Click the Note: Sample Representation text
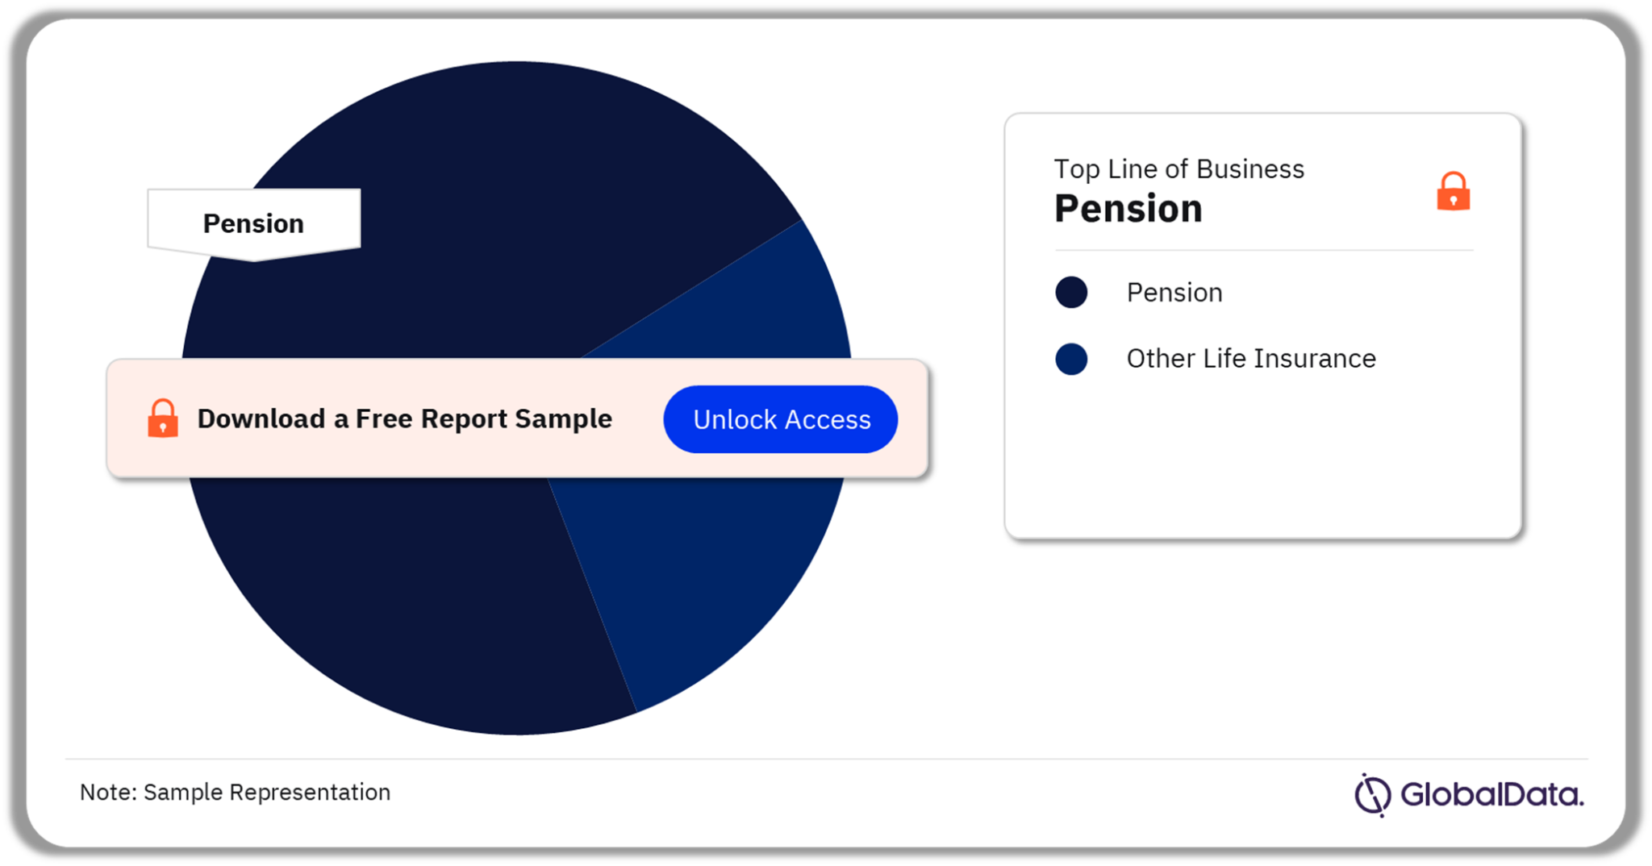 (x=235, y=793)
